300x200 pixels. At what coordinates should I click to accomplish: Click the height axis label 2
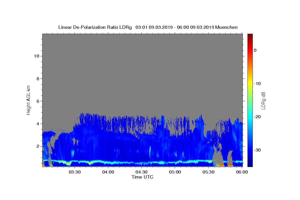(x=38, y=146)
